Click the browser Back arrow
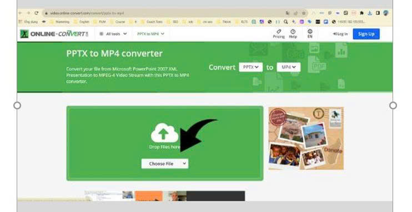 click(x=21, y=13)
